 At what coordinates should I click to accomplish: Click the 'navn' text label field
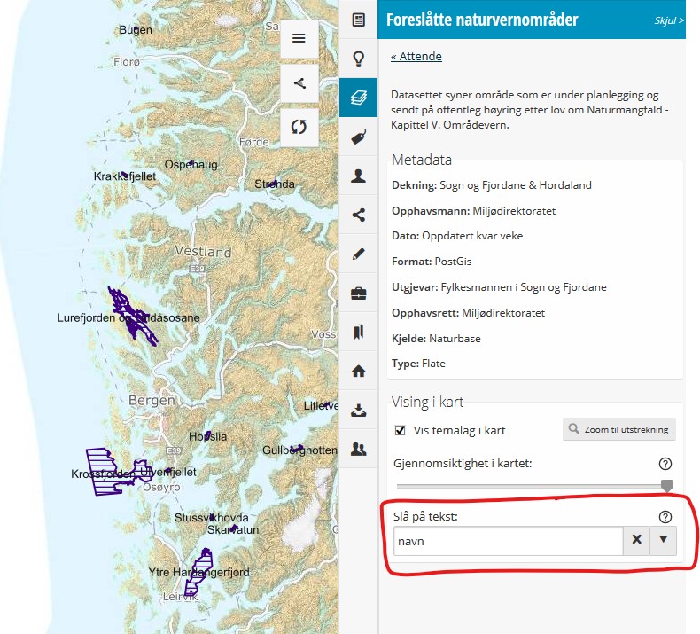click(508, 541)
